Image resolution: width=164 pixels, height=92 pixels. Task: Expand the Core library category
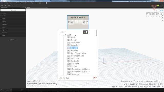pyautogui.click(x=4, y=19)
